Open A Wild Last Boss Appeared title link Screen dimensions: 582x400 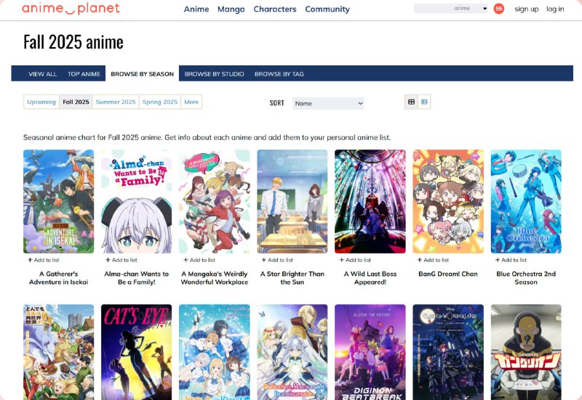(x=370, y=278)
